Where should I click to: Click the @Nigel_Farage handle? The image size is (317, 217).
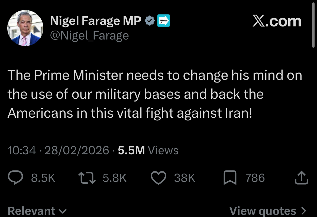point(89,35)
